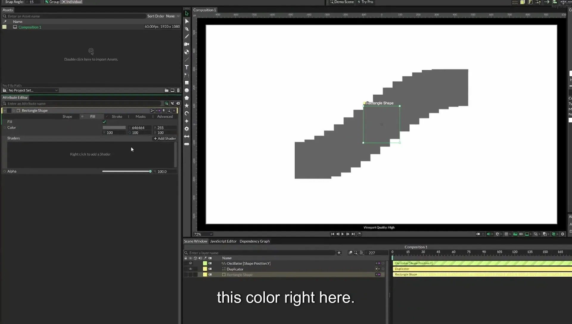
Task: Select the Cog shape tool
Action: click(187, 129)
